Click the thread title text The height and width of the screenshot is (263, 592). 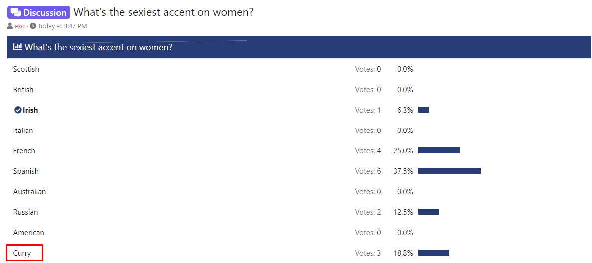(x=164, y=12)
